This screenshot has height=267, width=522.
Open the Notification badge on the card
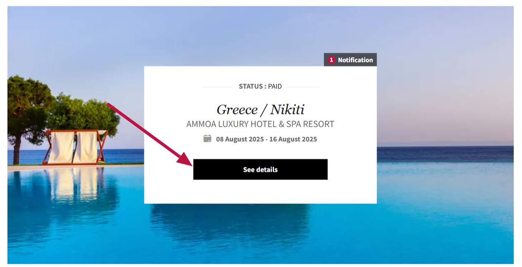pyautogui.click(x=350, y=60)
